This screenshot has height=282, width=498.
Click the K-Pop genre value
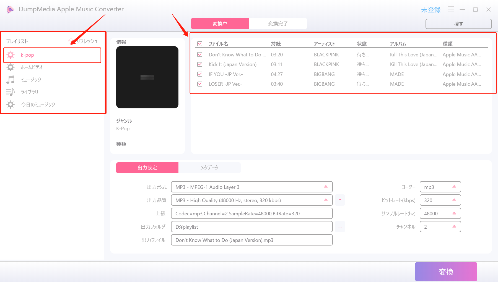tap(123, 129)
